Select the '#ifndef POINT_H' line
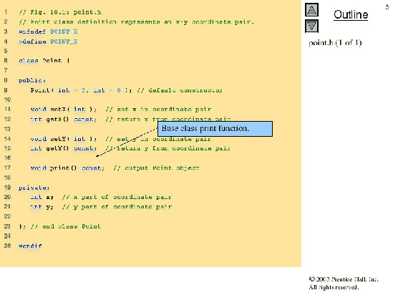 coord(48,32)
